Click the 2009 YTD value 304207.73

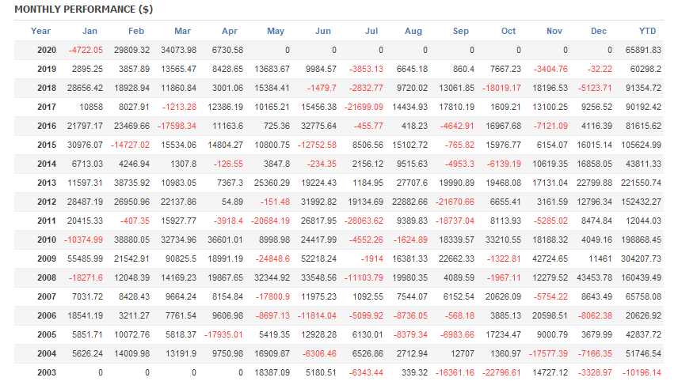[642, 259]
